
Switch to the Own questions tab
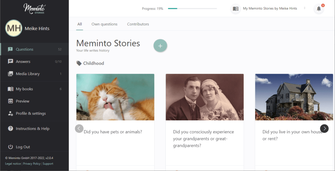pyautogui.click(x=104, y=24)
